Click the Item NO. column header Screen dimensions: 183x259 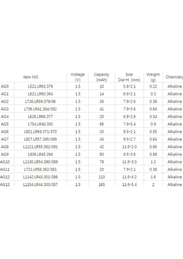point(31,77)
